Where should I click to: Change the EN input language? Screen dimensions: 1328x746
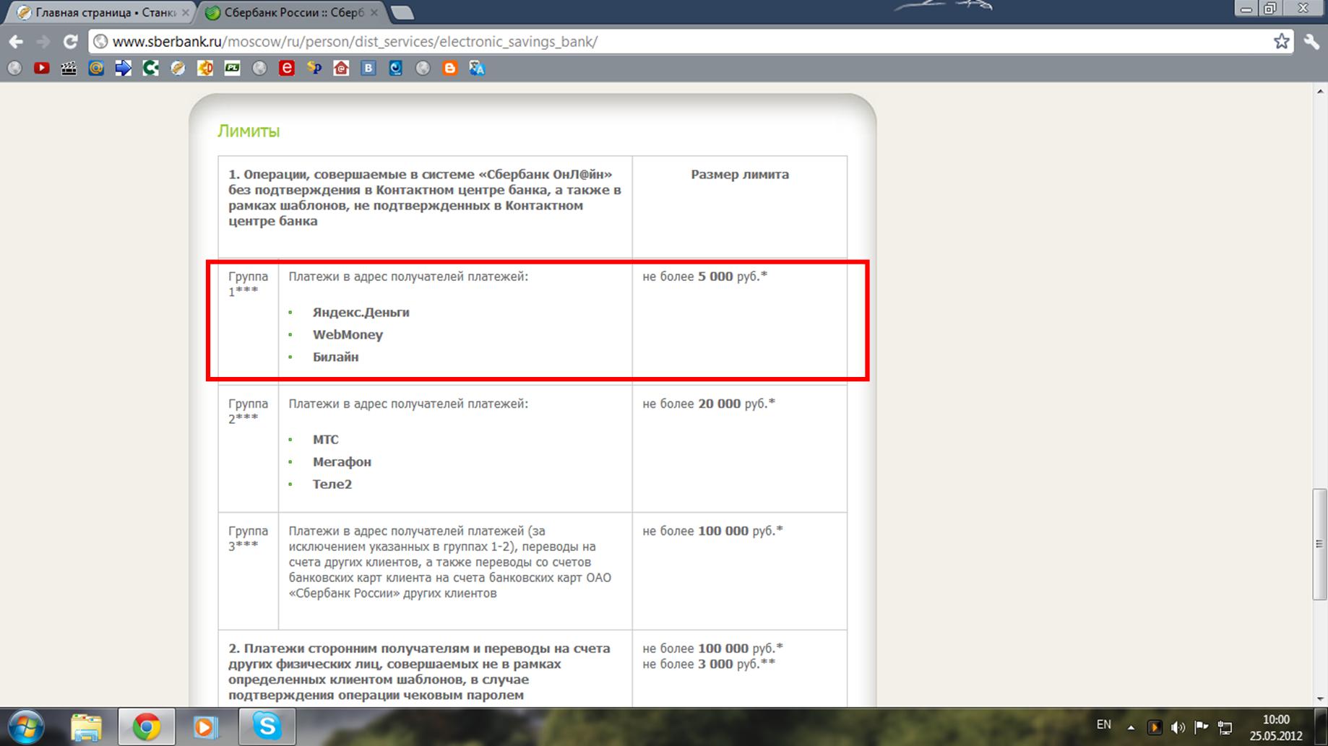pyautogui.click(x=1104, y=724)
